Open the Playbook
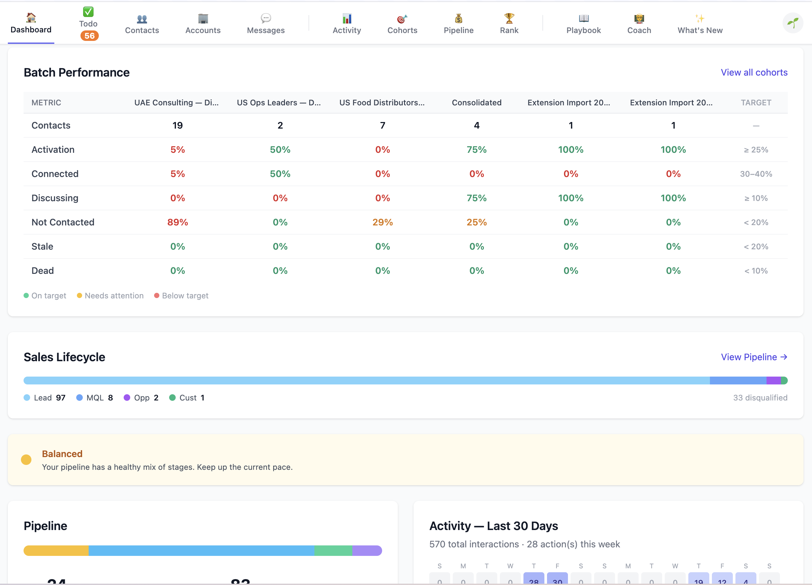Screen dimensions: 812x585 [583, 23]
